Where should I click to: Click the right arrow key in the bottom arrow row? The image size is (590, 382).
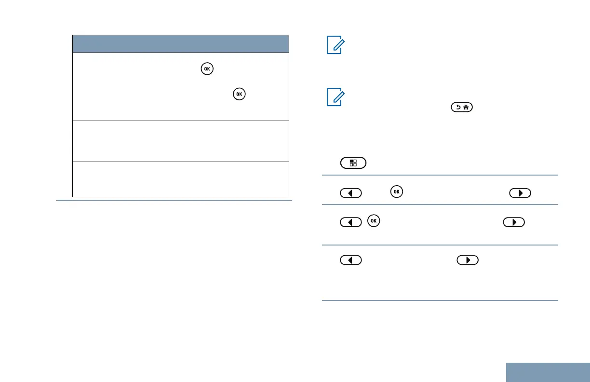point(467,260)
